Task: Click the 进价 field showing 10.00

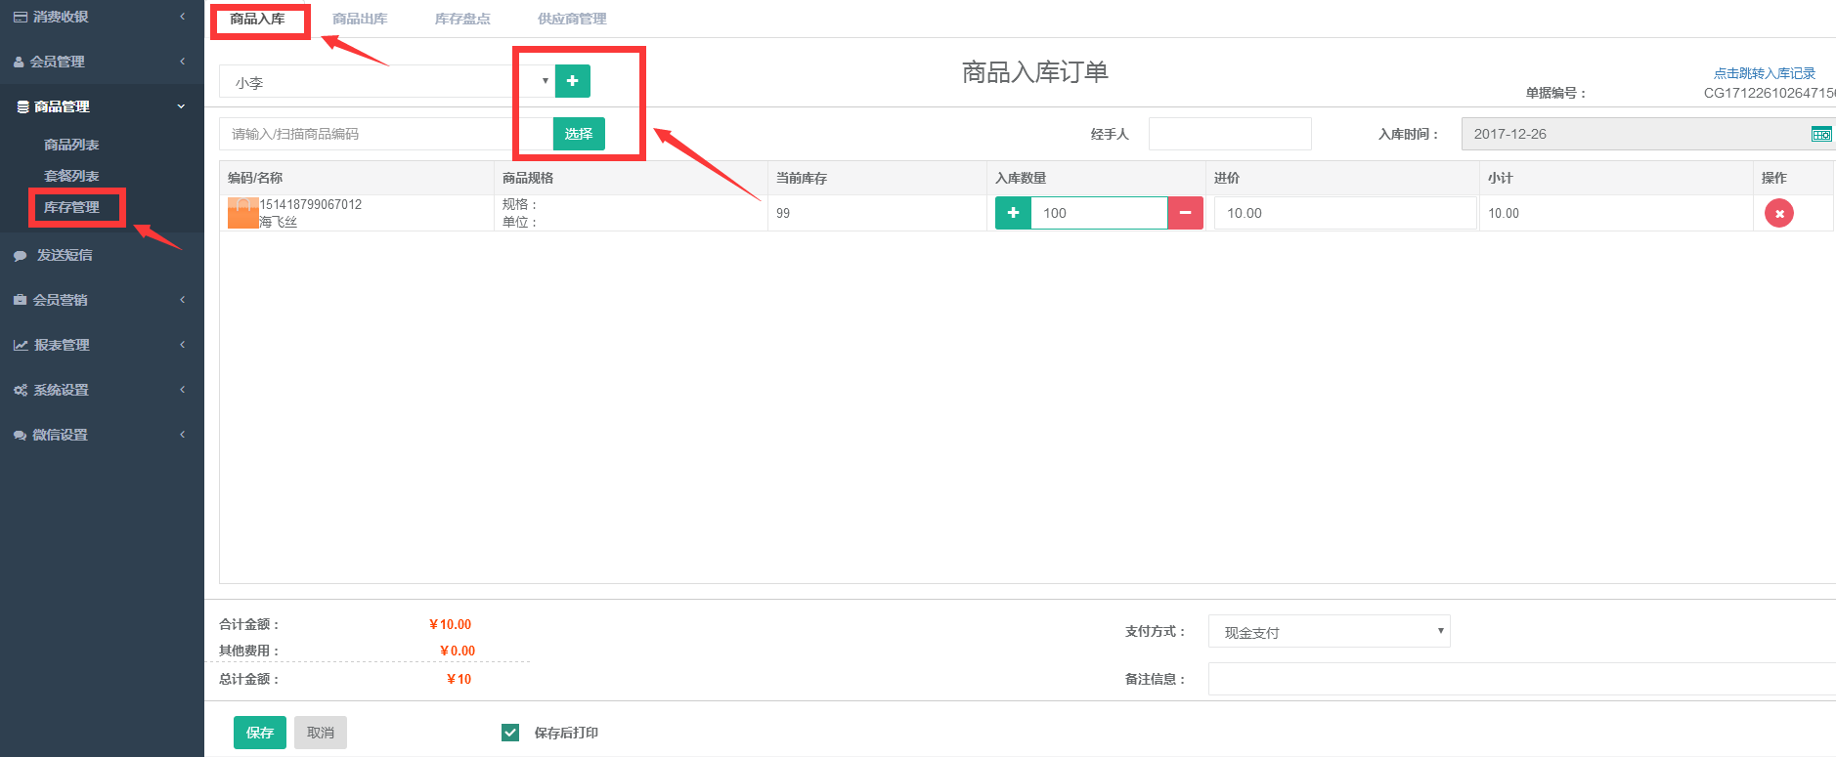Action: pyautogui.click(x=1345, y=213)
